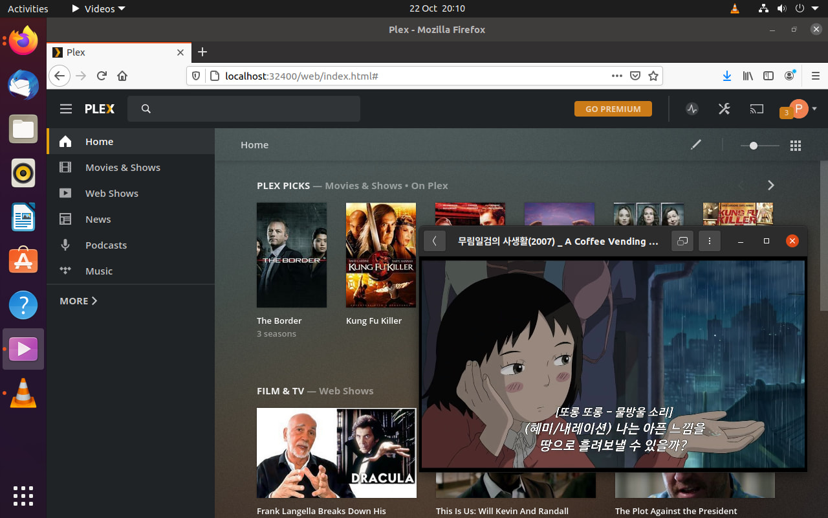This screenshot has height=518, width=828.
Task: Open the Firefox application menu
Action: click(815, 76)
